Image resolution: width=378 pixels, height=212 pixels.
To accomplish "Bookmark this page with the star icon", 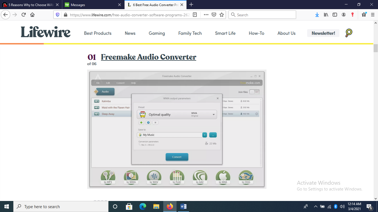I will tap(222, 15).
